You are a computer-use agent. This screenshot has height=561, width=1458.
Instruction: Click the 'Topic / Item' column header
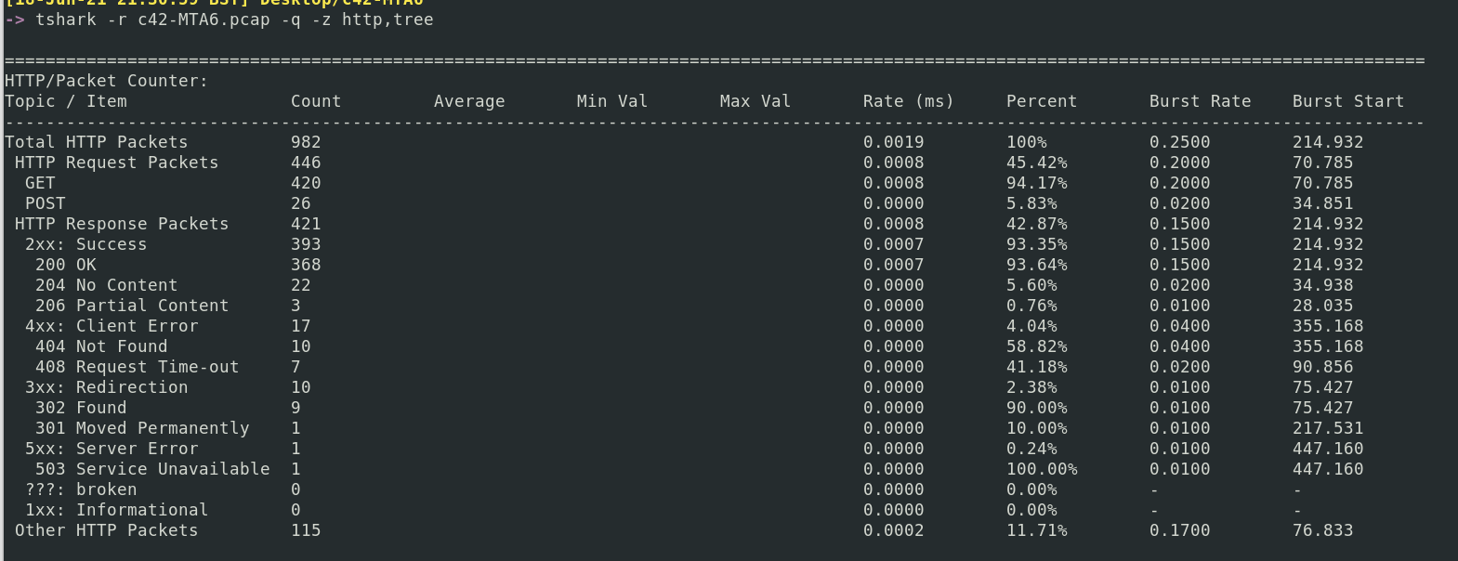coord(65,101)
